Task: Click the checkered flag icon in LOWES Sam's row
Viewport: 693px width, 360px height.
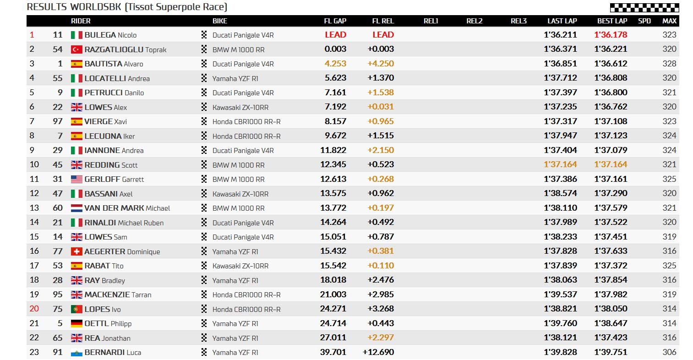Action: pos(204,237)
